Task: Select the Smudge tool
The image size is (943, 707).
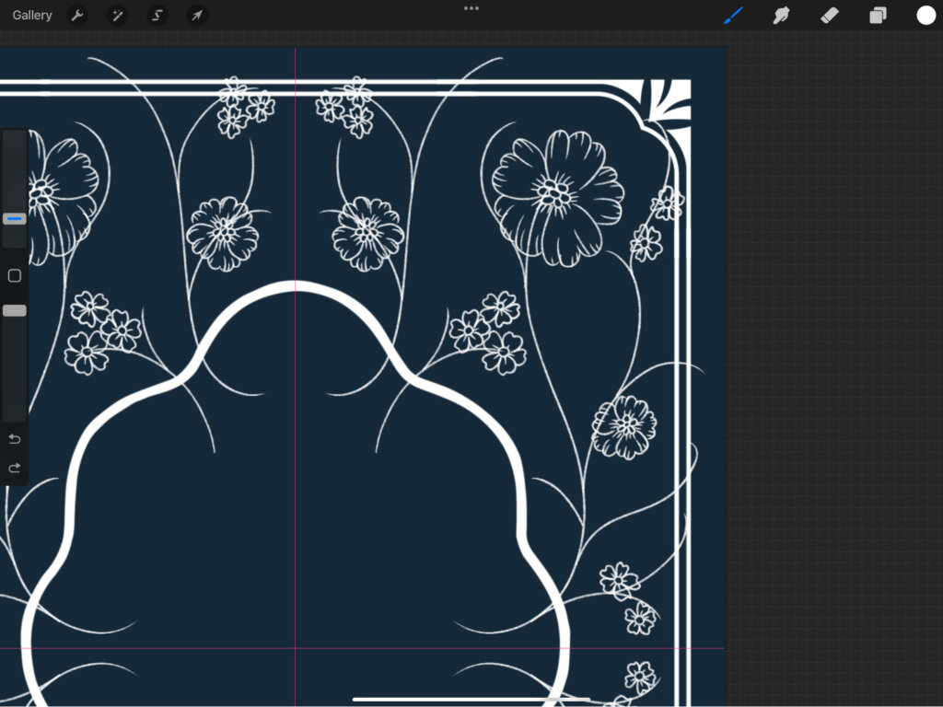Action: 781,16
